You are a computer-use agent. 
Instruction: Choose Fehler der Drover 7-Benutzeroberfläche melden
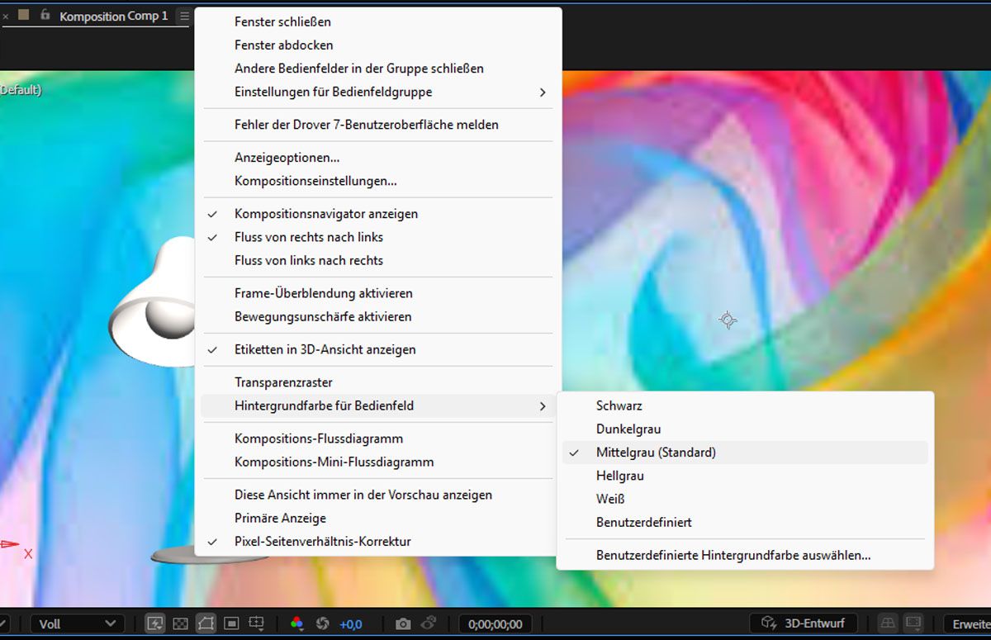click(x=377, y=125)
